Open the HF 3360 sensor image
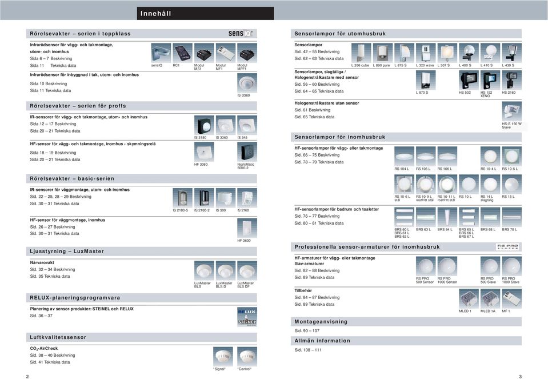The width and height of the screenshot is (548, 379). 204,152
